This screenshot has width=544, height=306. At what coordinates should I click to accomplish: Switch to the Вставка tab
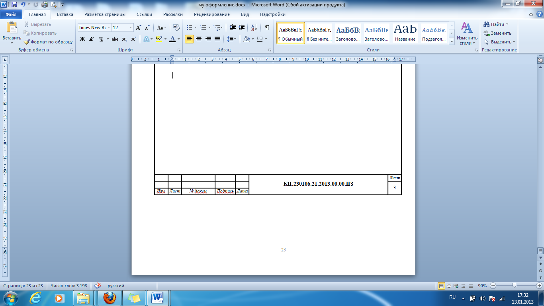65,14
